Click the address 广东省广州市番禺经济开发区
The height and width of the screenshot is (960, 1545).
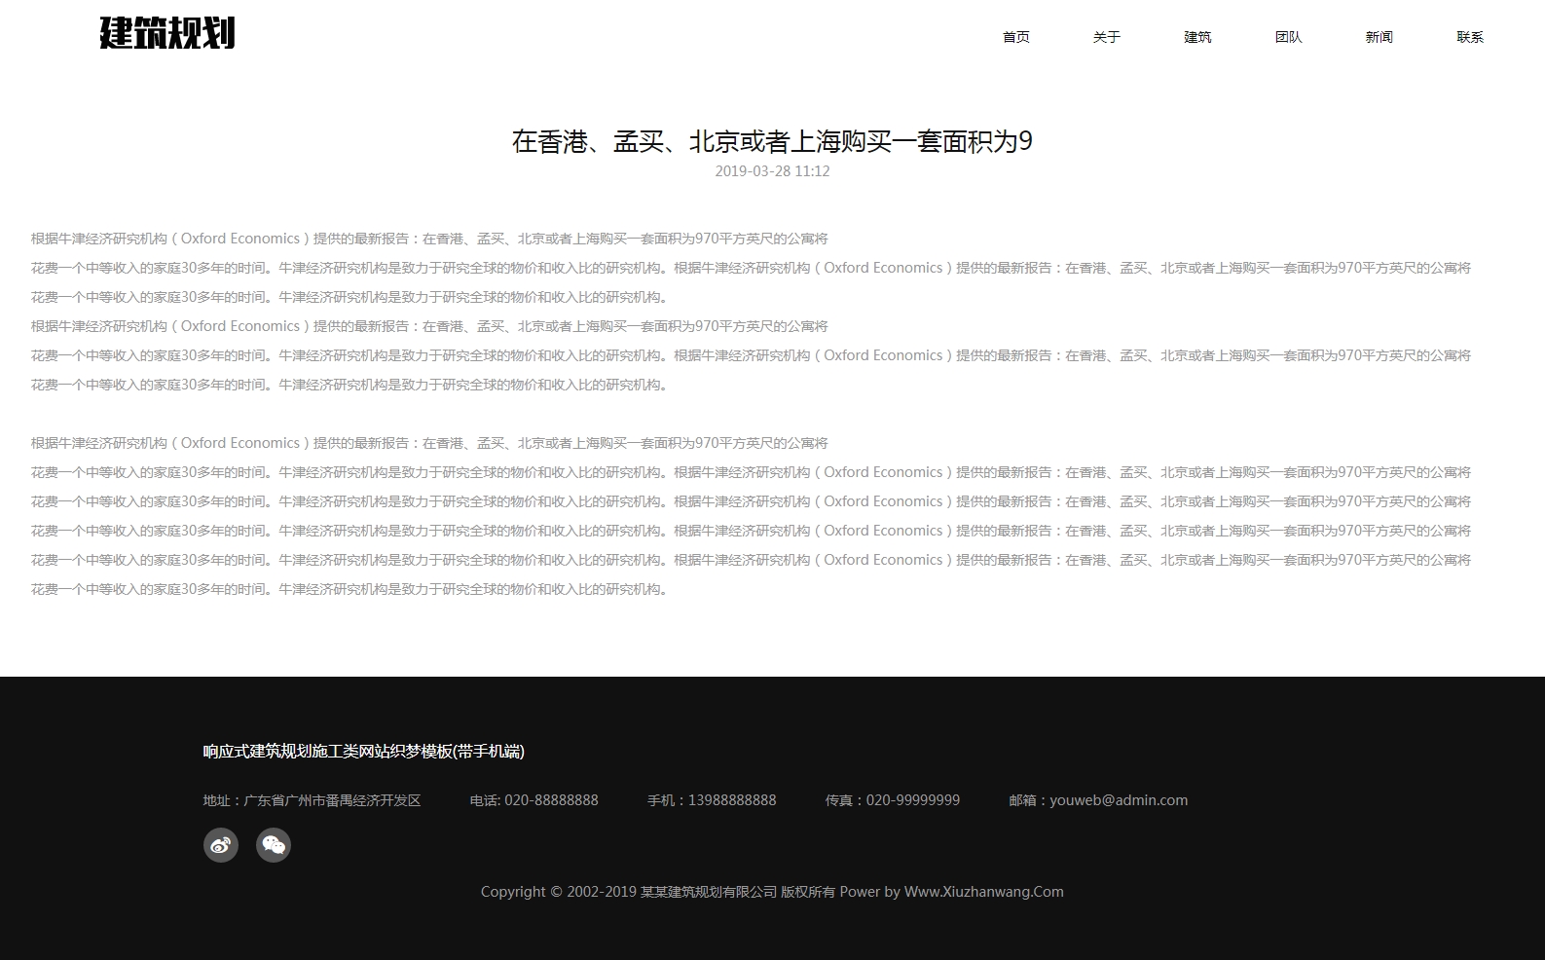332,800
